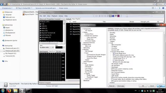This screenshot has width=166, height=93.
Task: Expand the ABBA (1) library entry
Action: tap(40, 28)
